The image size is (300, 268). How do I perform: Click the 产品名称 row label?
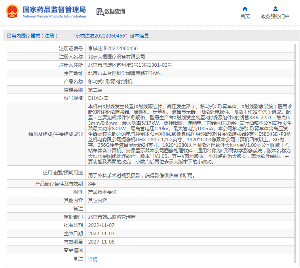click(x=73, y=82)
